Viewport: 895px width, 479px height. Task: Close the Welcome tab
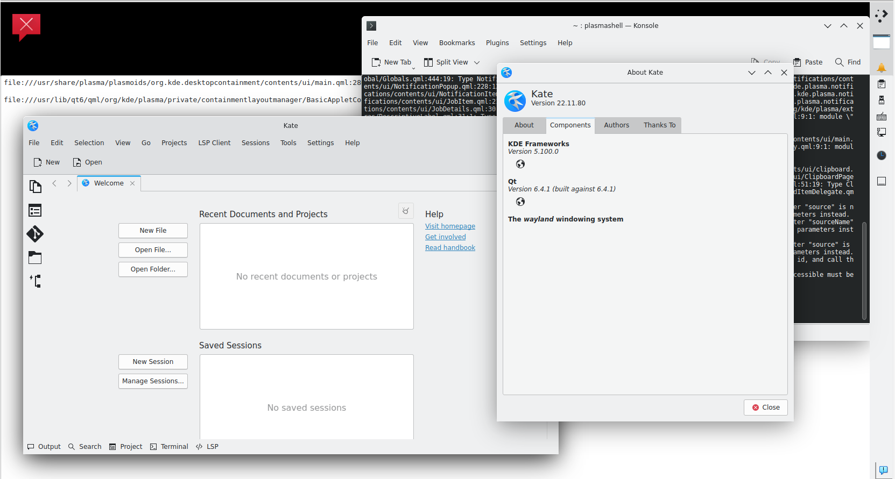[x=132, y=183]
